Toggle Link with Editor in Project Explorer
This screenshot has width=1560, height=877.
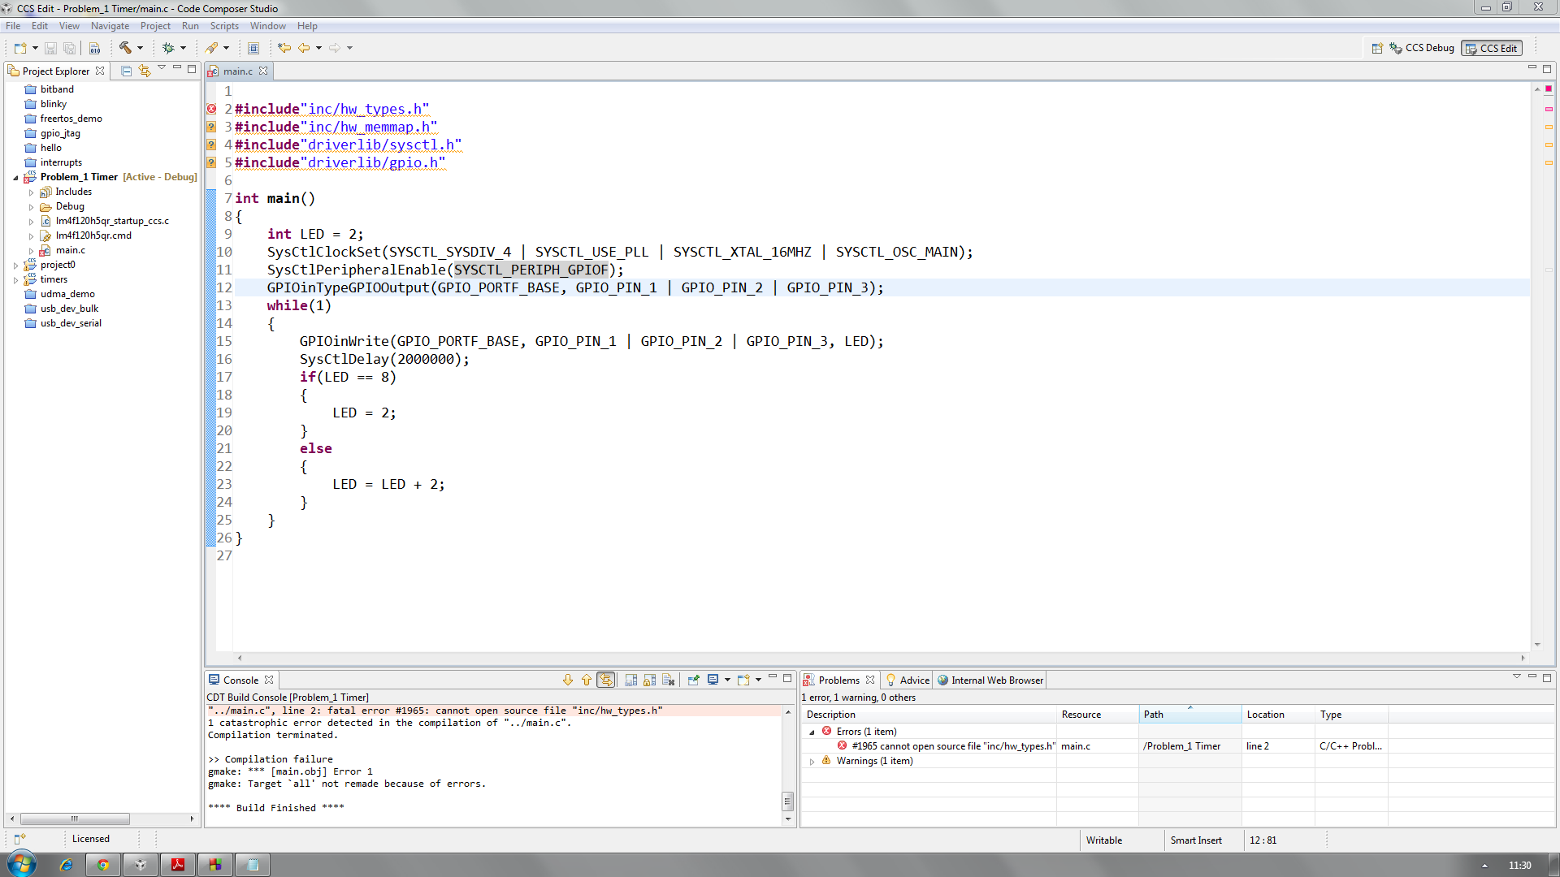coord(145,71)
